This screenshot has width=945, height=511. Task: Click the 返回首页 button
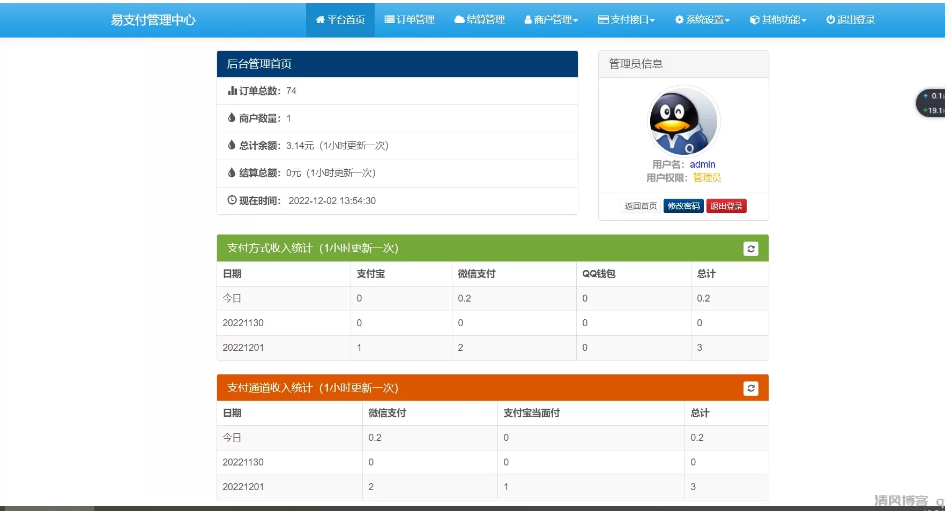[x=641, y=206]
